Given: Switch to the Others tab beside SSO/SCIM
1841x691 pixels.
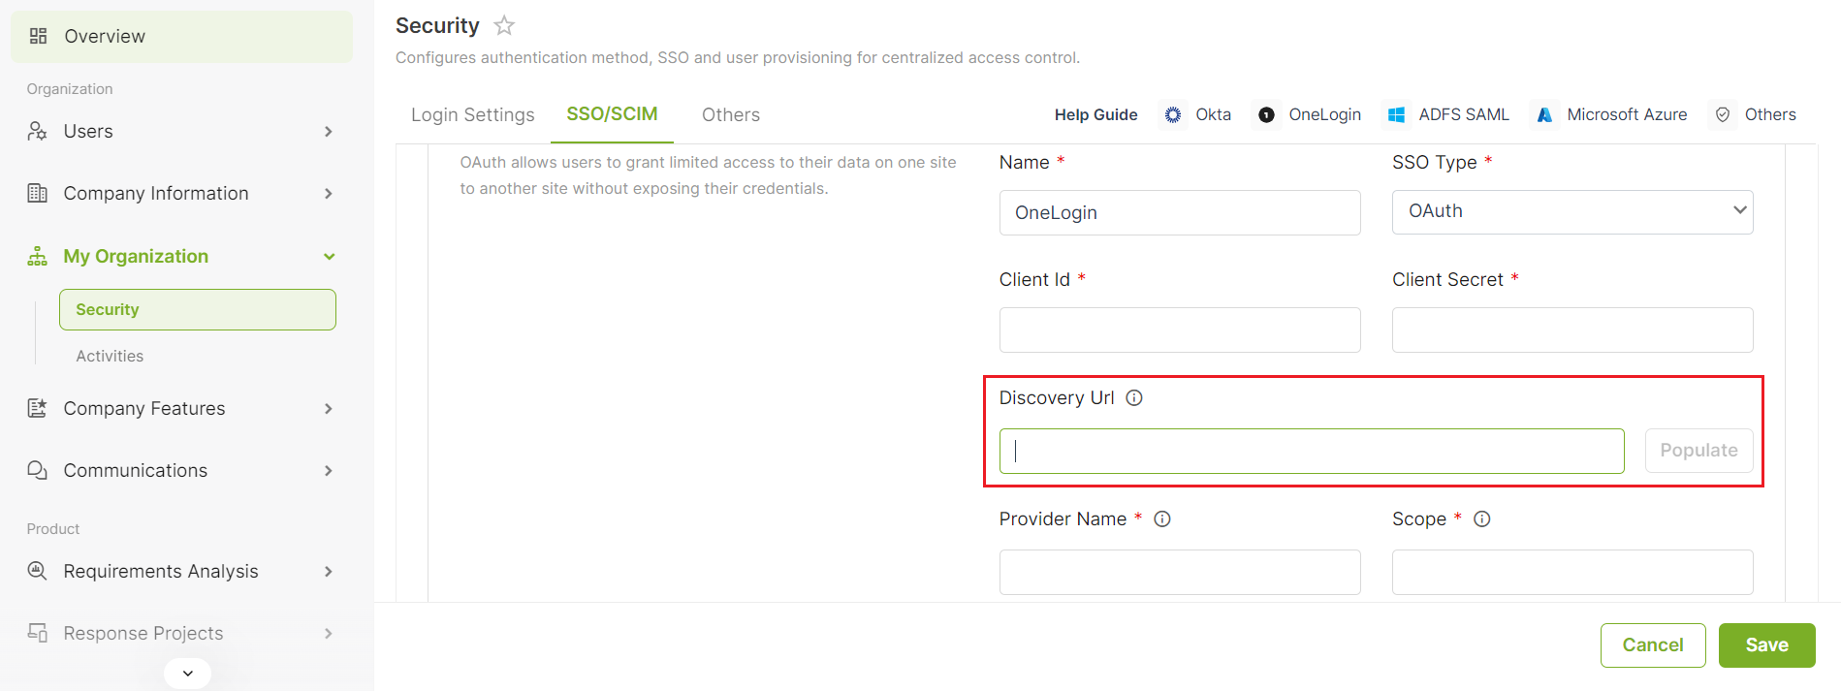Looking at the screenshot, I should click(731, 114).
